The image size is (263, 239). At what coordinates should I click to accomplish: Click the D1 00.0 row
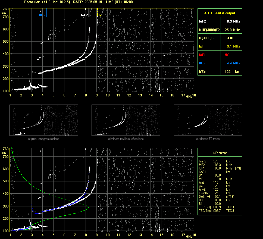pos(210,175)
